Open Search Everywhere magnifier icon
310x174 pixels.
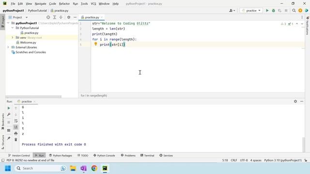coord(294,11)
